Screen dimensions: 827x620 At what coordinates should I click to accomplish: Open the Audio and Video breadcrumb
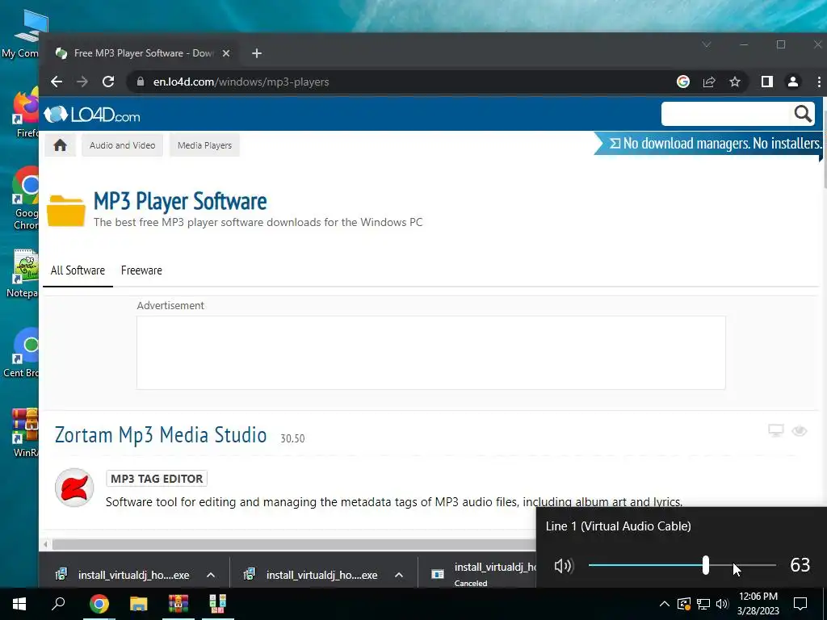tap(123, 145)
